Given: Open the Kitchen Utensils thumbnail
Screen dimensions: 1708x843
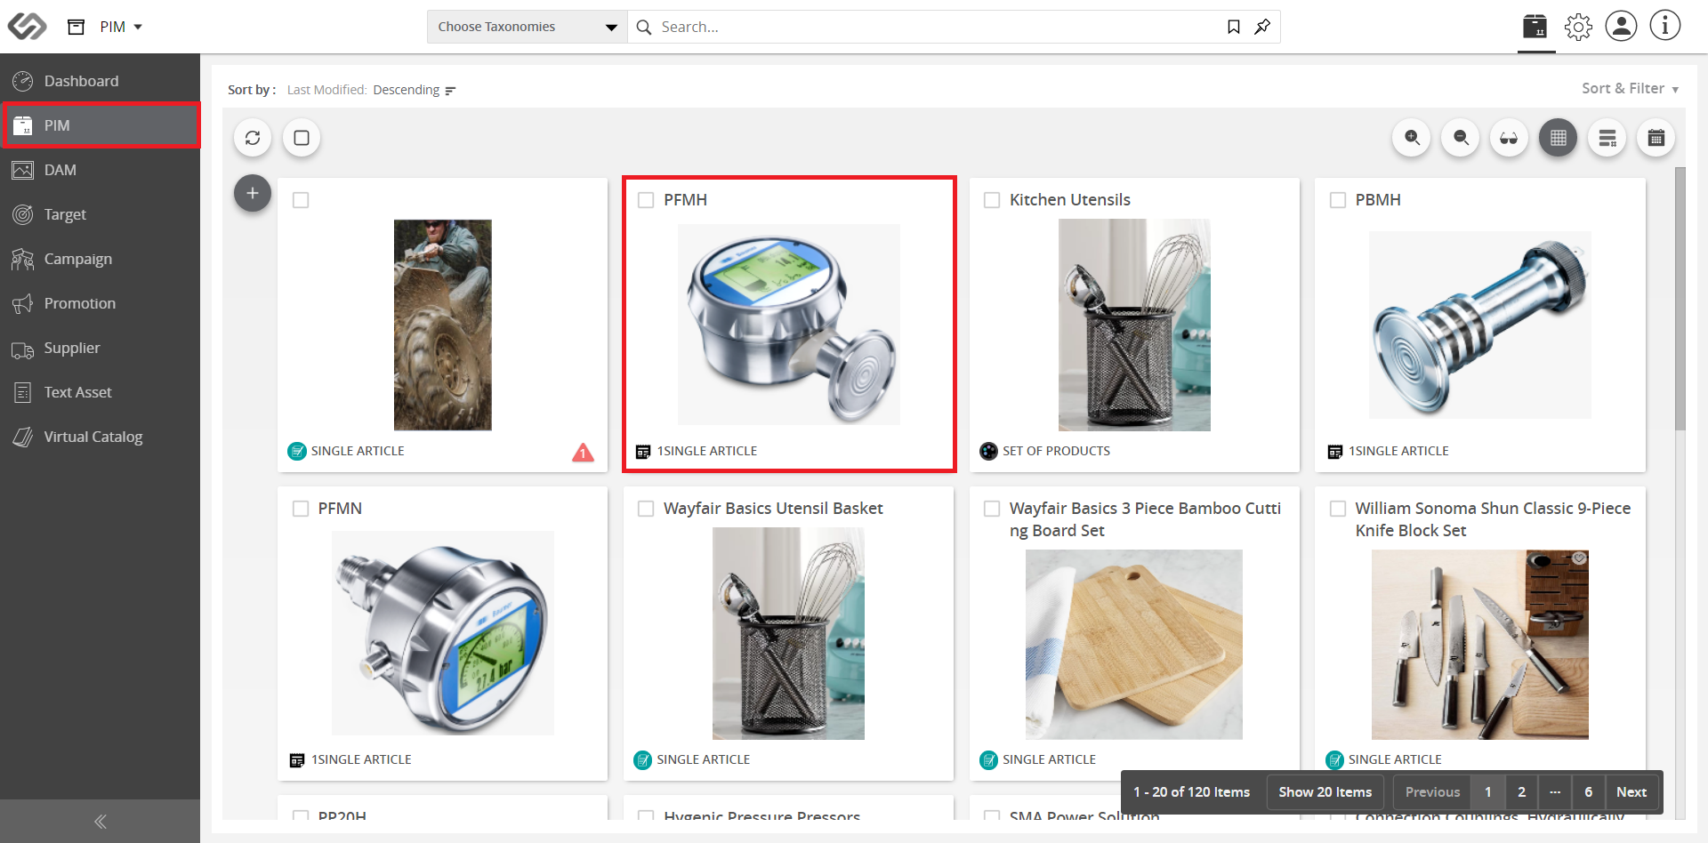Looking at the screenshot, I should (1134, 325).
